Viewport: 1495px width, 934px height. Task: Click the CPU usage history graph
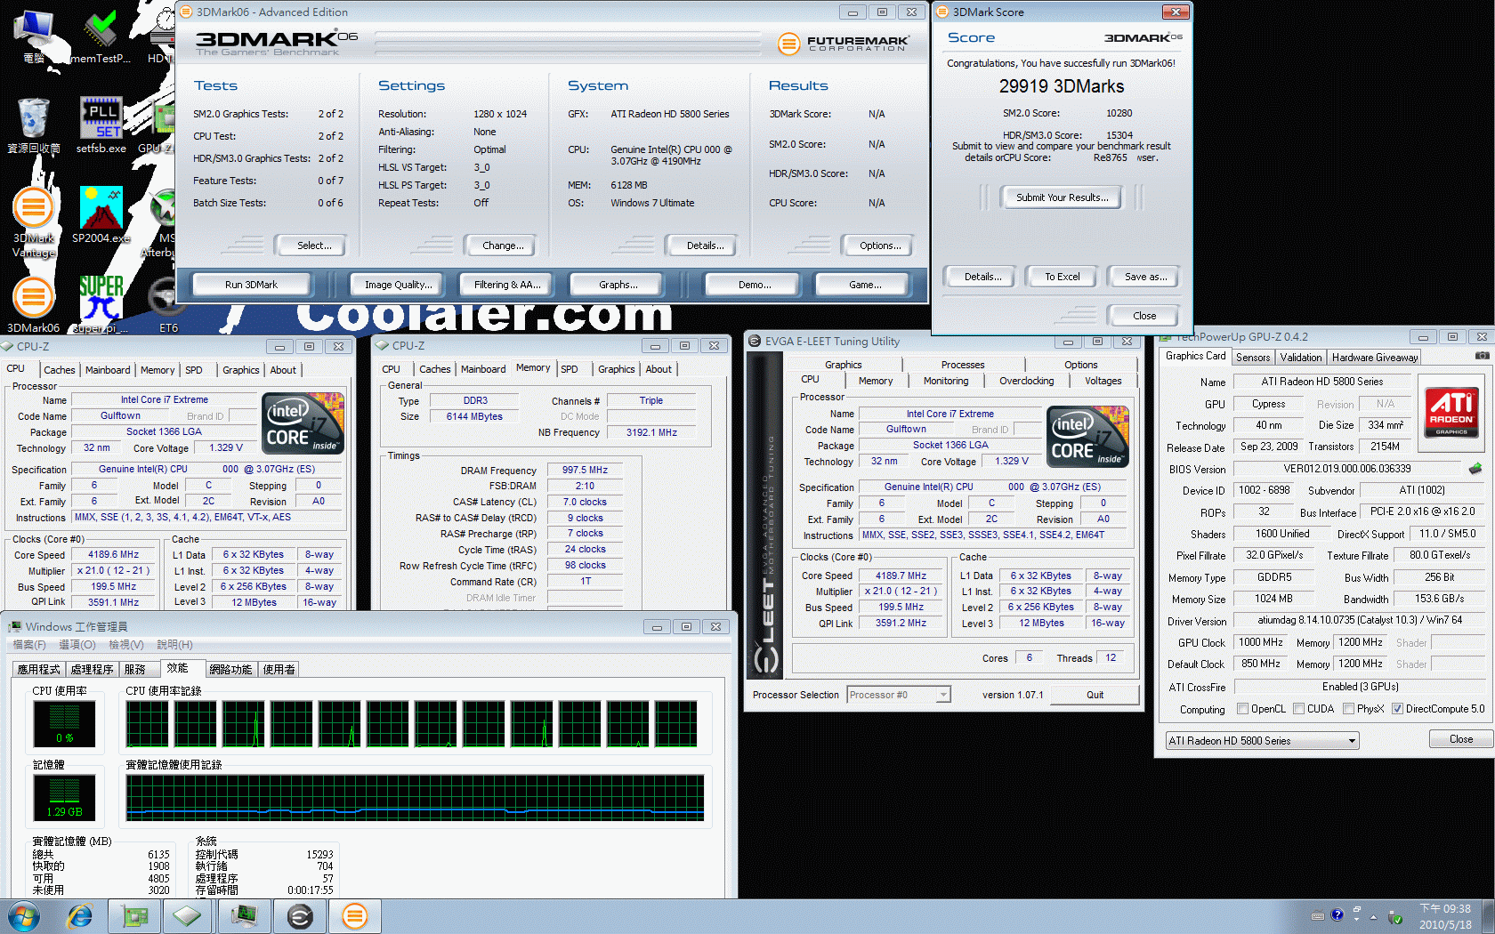(x=411, y=723)
